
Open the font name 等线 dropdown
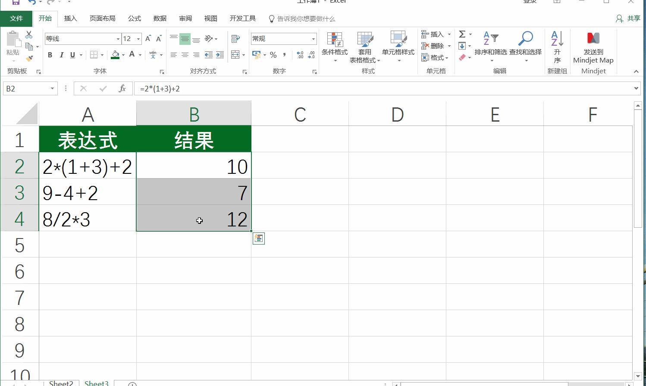coord(118,38)
